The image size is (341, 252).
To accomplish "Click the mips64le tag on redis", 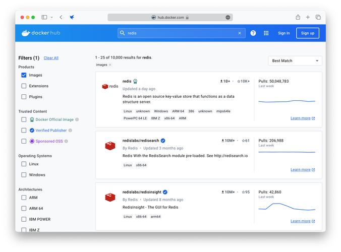I will coord(223,111).
